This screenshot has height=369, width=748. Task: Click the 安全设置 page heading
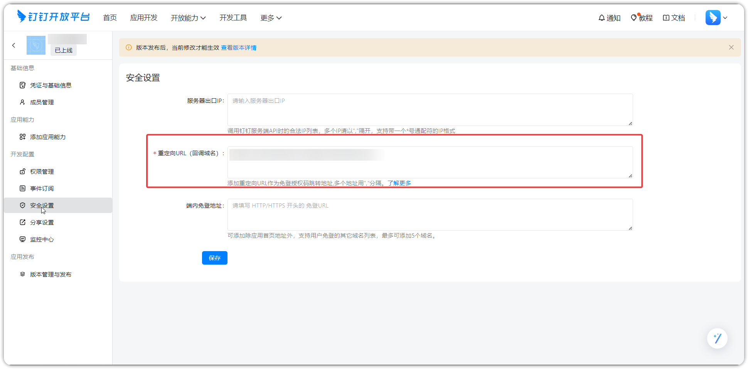[143, 77]
